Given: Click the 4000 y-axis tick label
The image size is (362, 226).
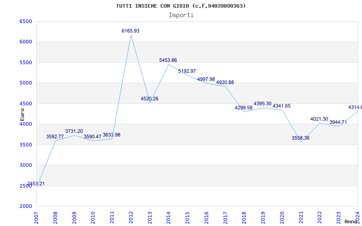Looking at the screenshot, I should tap(26, 124).
